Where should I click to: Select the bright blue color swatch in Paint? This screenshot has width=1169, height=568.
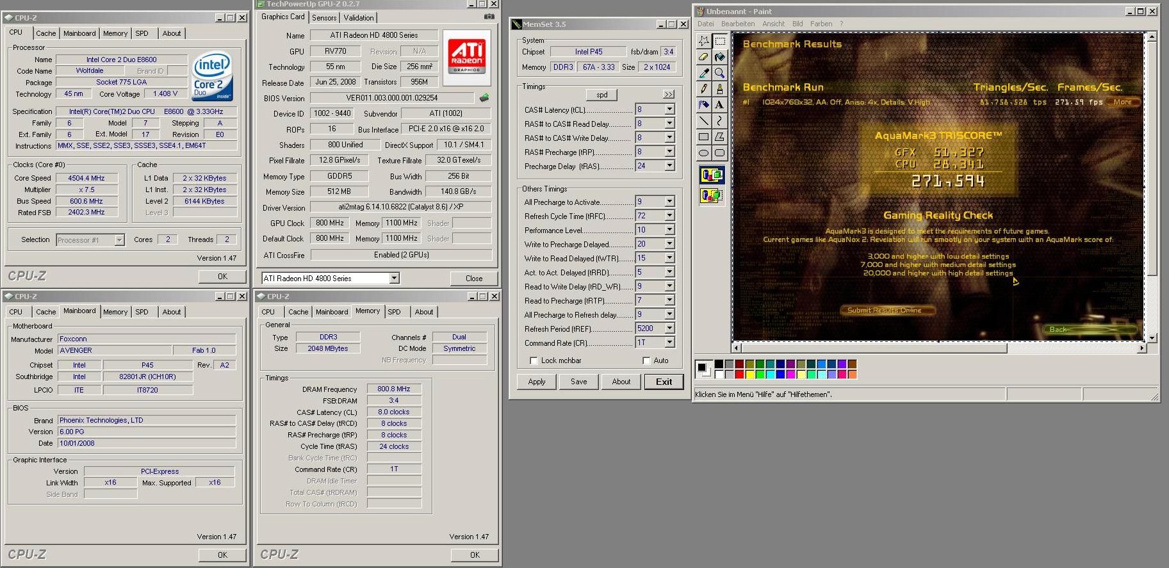[x=780, y=375]
